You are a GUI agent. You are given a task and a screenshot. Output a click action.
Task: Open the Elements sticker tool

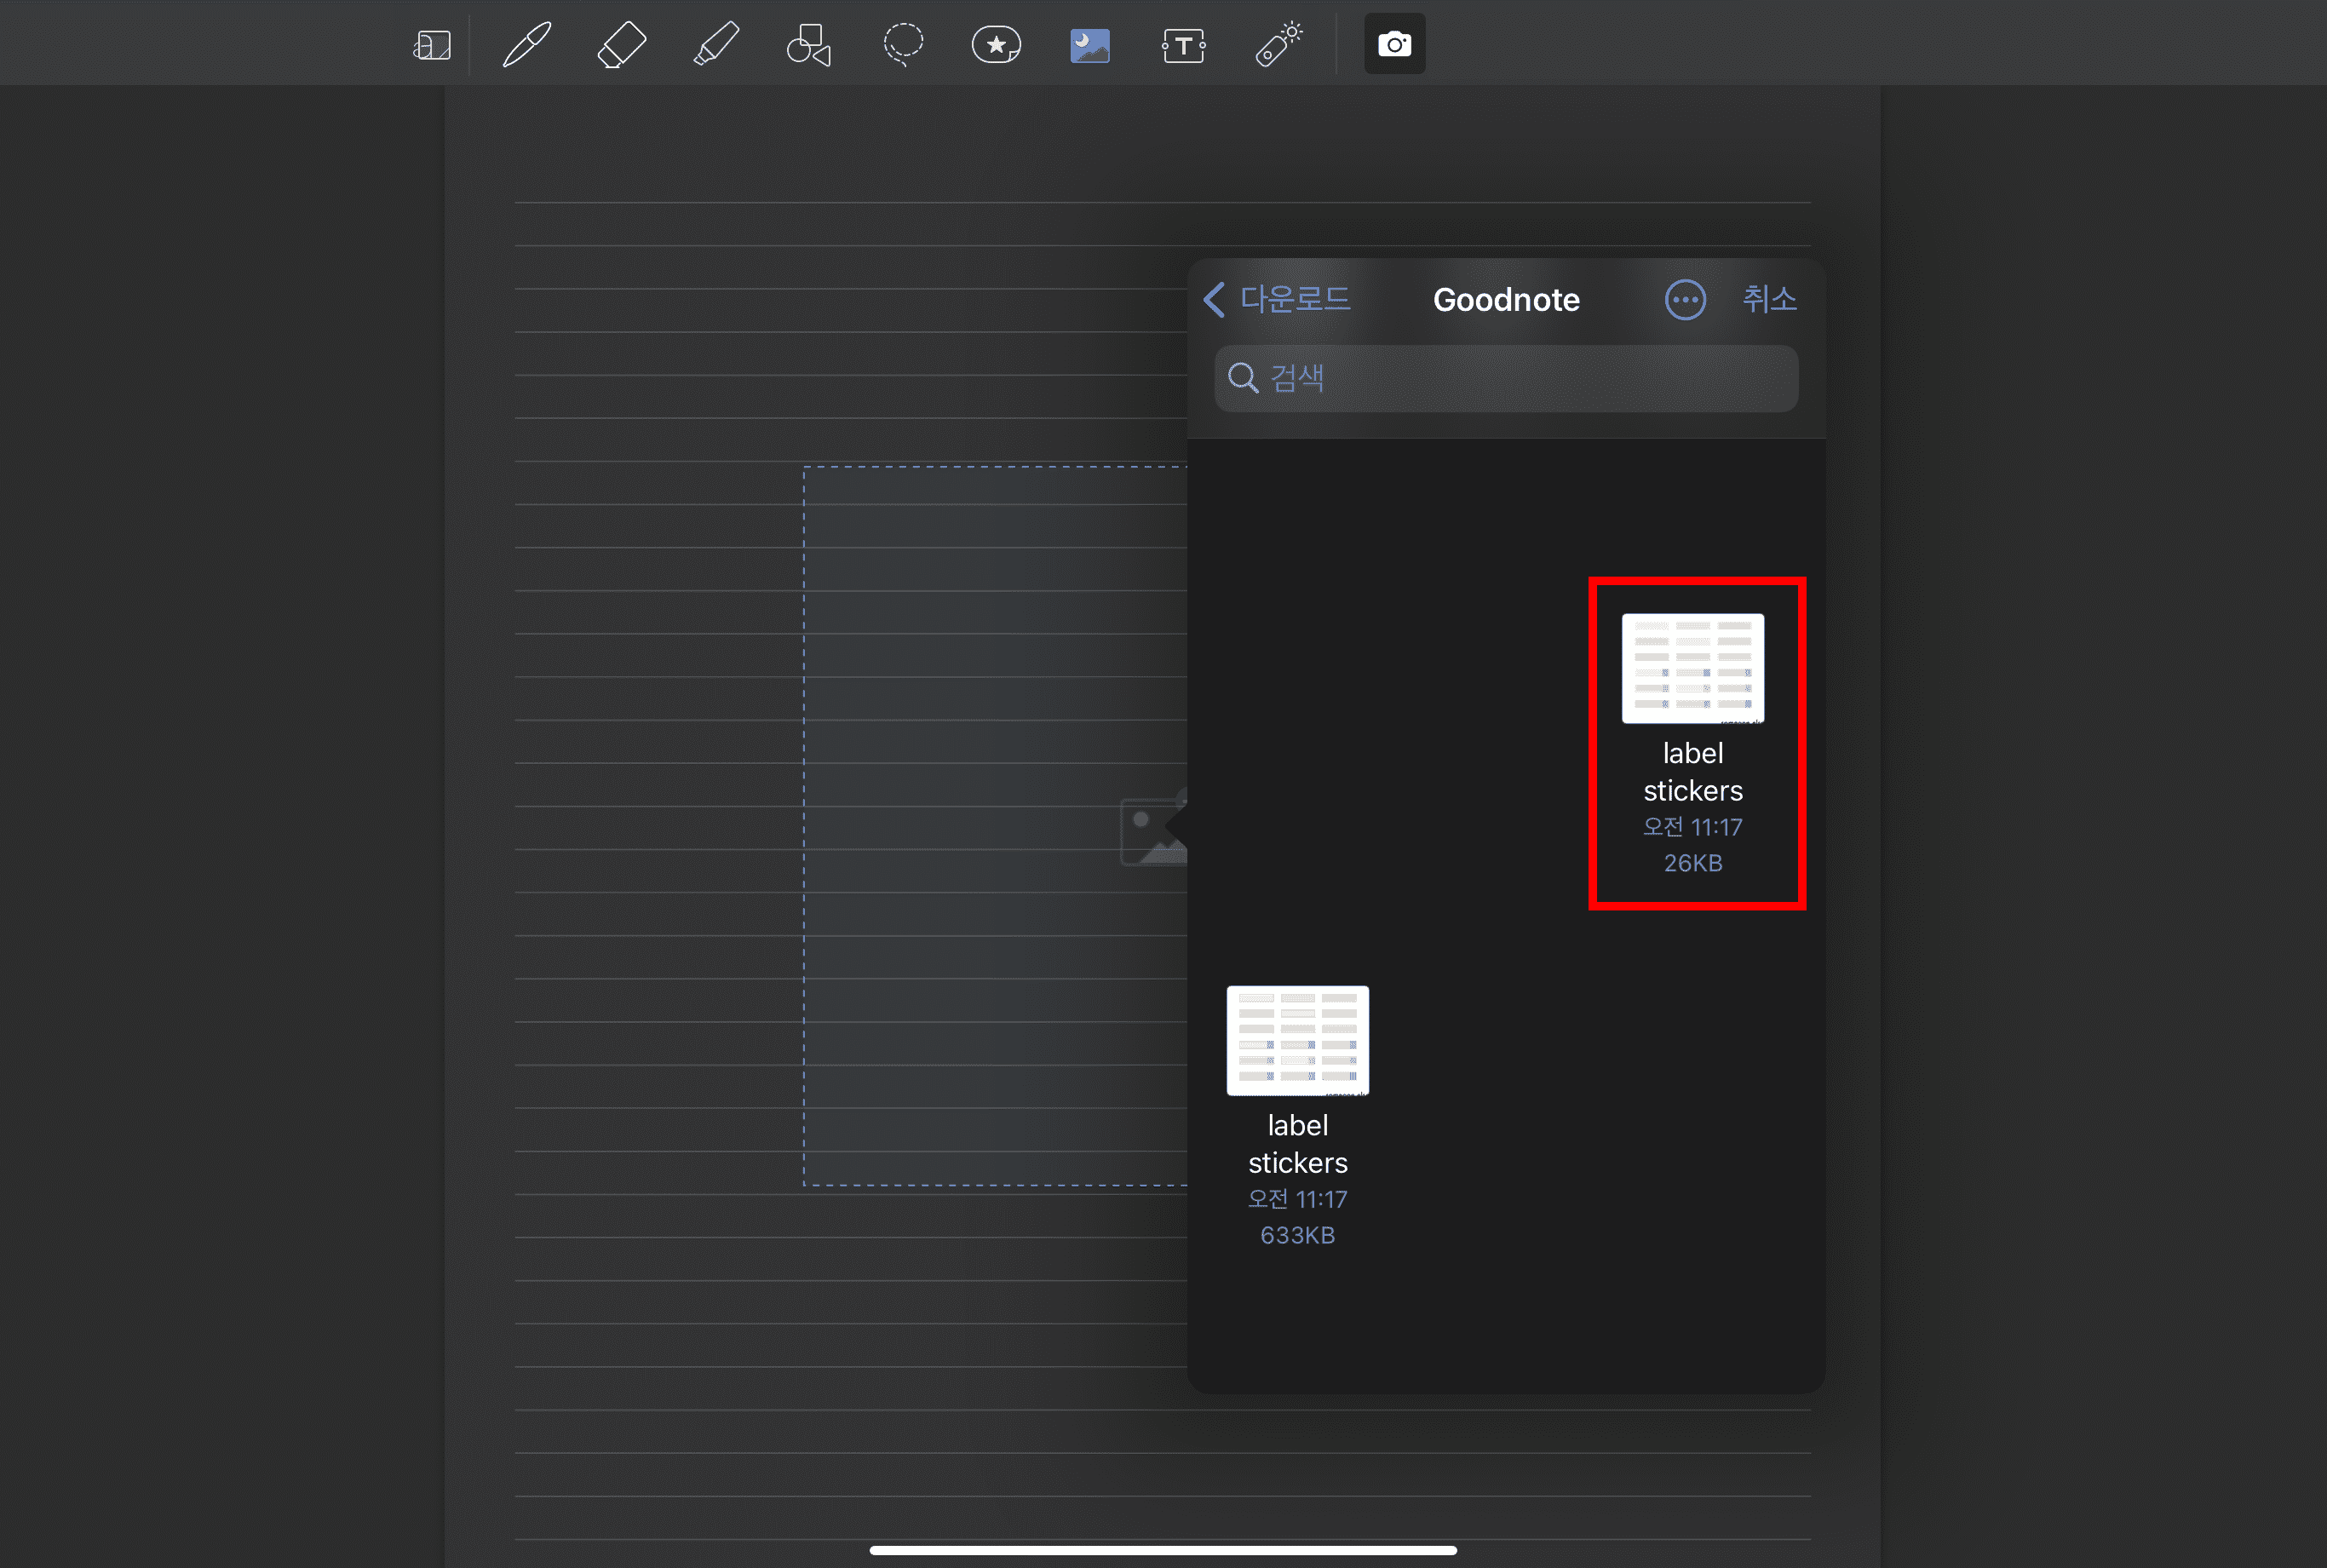point(996,45)
